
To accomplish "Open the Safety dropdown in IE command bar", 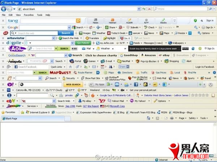I will [x=193, y=118].
